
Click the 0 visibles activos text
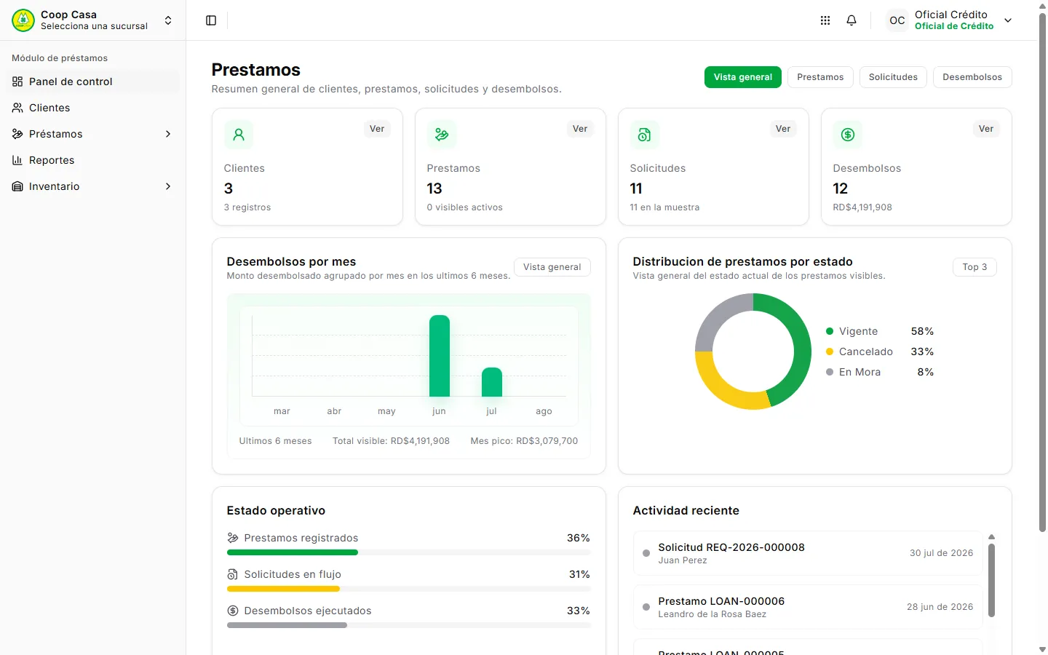point(464,207)
